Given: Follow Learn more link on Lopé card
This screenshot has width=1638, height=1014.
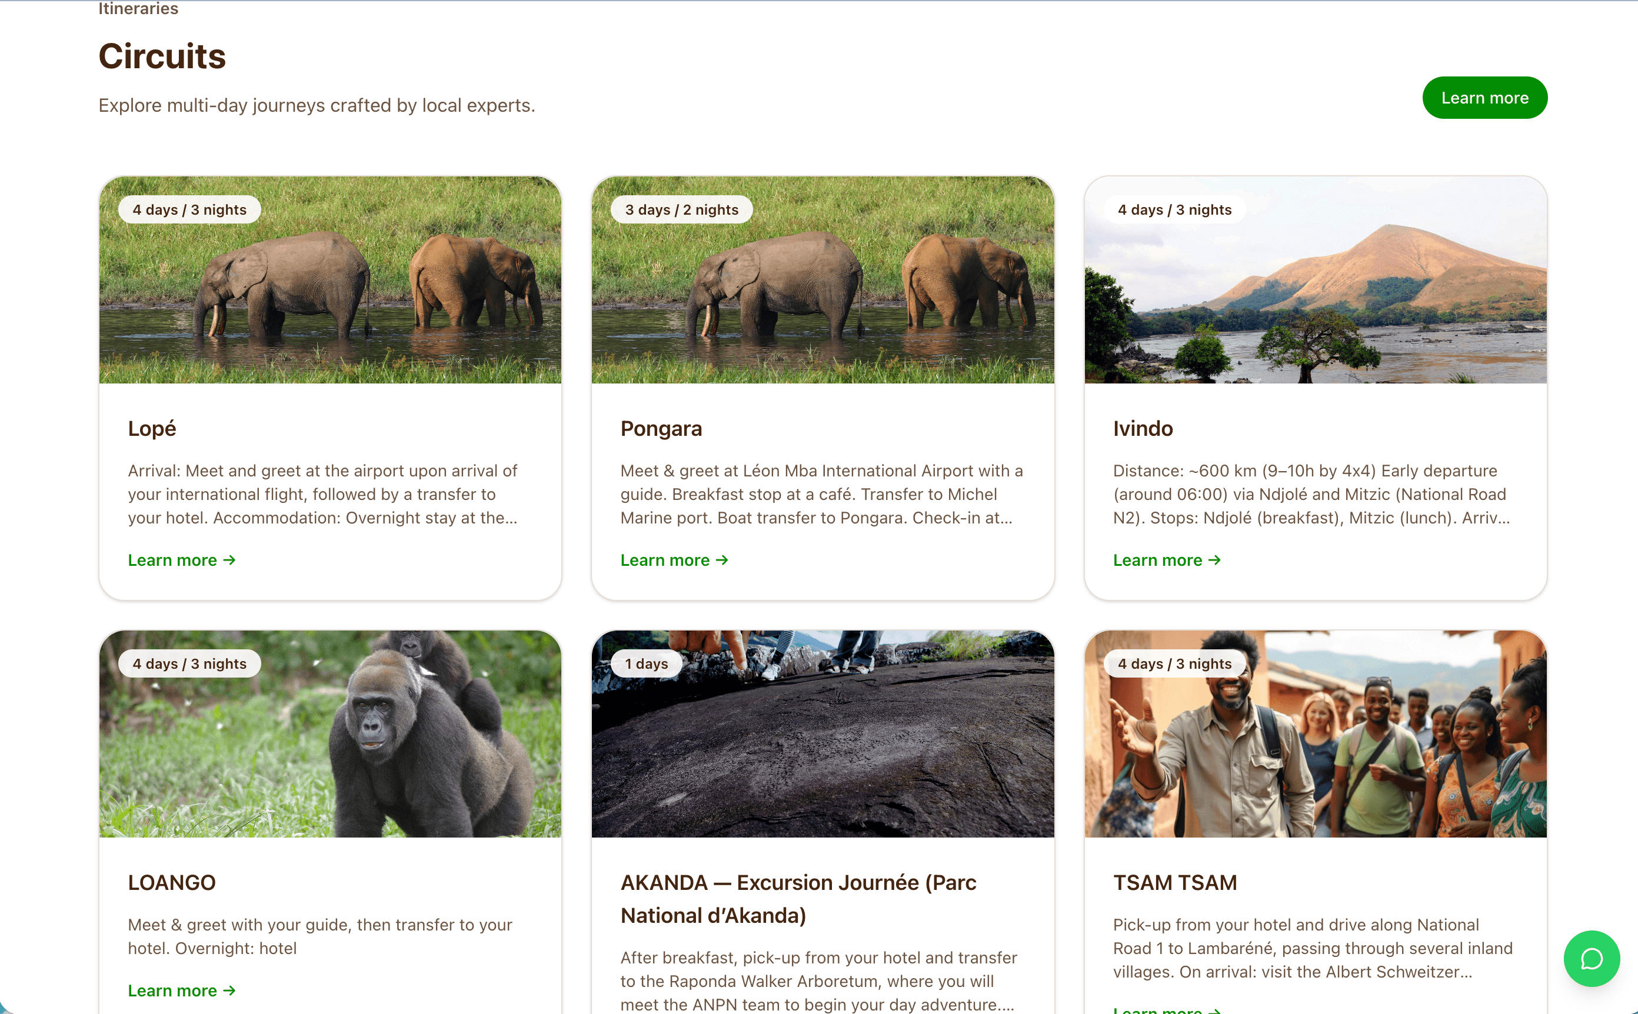Looking at the screenshot, I should tap(182, 560).
